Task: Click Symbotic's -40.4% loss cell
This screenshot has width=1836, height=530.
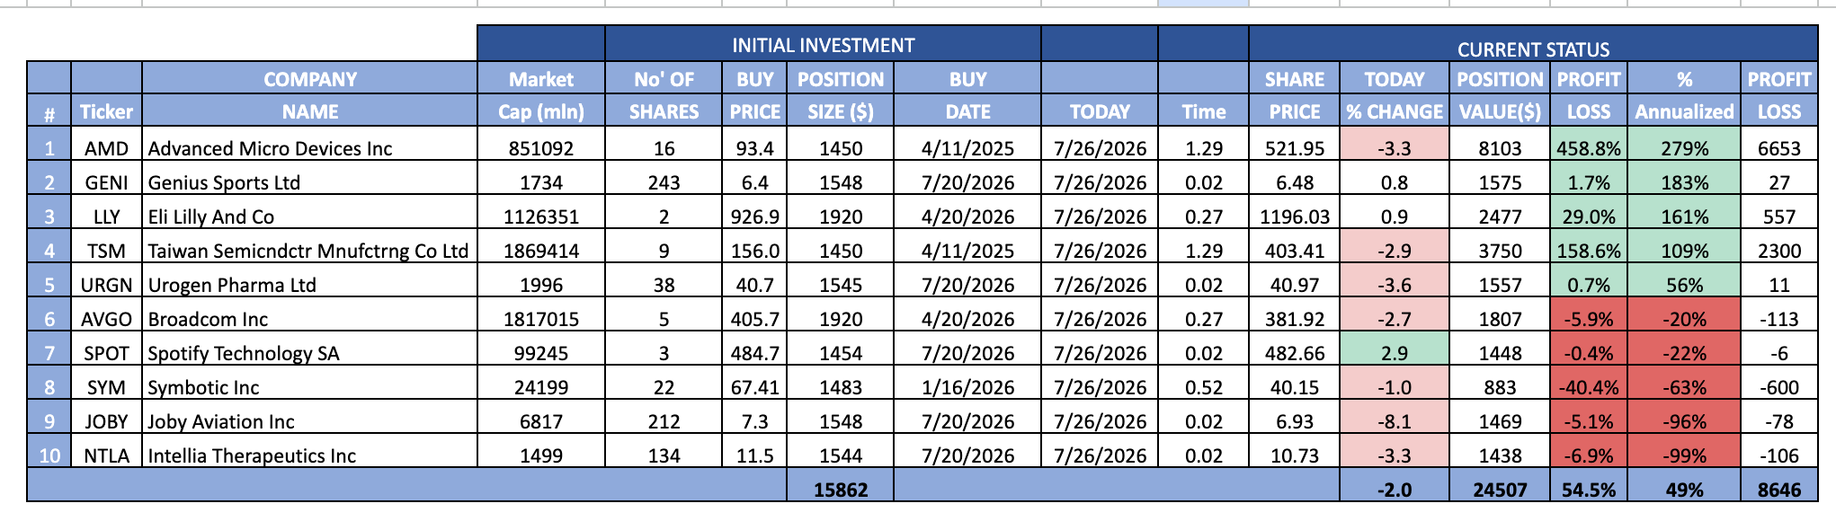Action: coord(1589,387)
